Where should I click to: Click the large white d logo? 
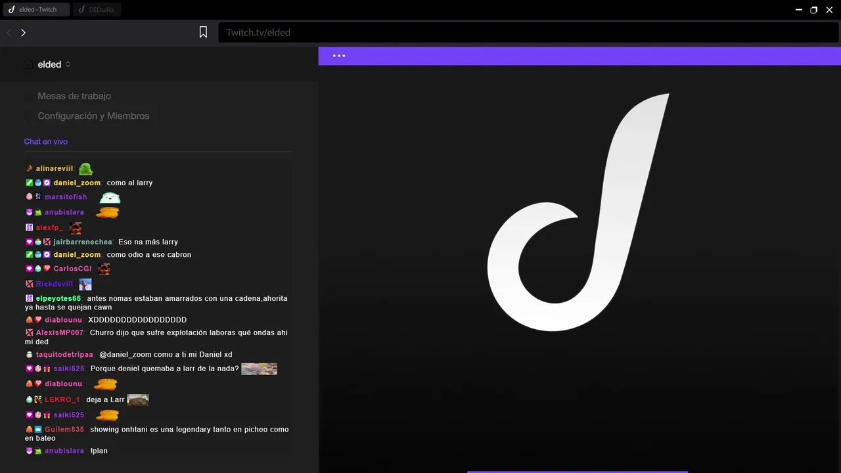coord(578,212)
